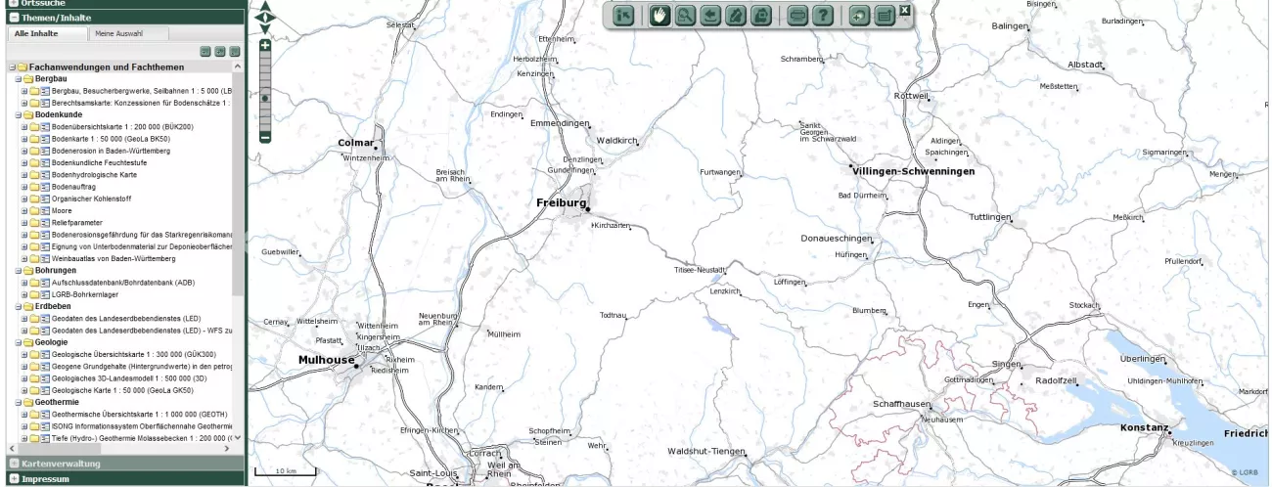Click the print map icon
Screen dimensions: 1272x487
pos(797,16)
